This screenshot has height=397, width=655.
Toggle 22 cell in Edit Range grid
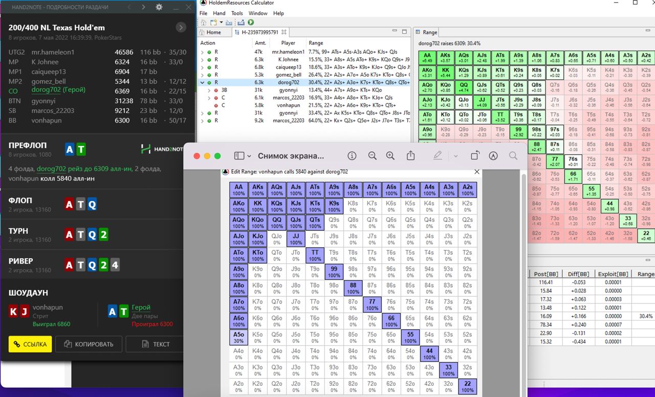[x=468, y=387]
